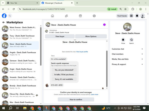Click the Find friends button
This screenshot has width=149, height=111.
pos(122,16)
